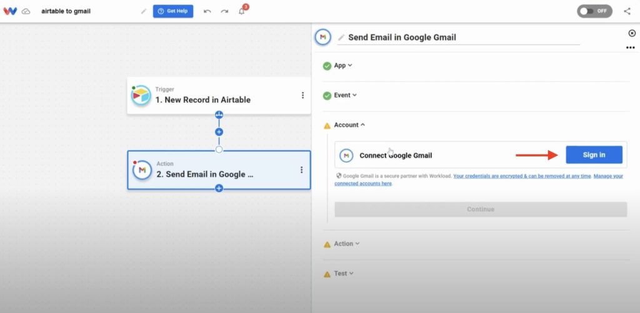Open the panel's three-dot options menu

(x=630, y=47)
